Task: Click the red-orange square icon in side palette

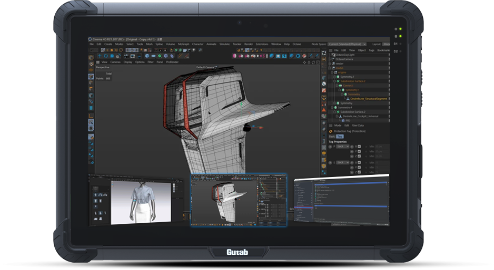Action: click(324, 90)
